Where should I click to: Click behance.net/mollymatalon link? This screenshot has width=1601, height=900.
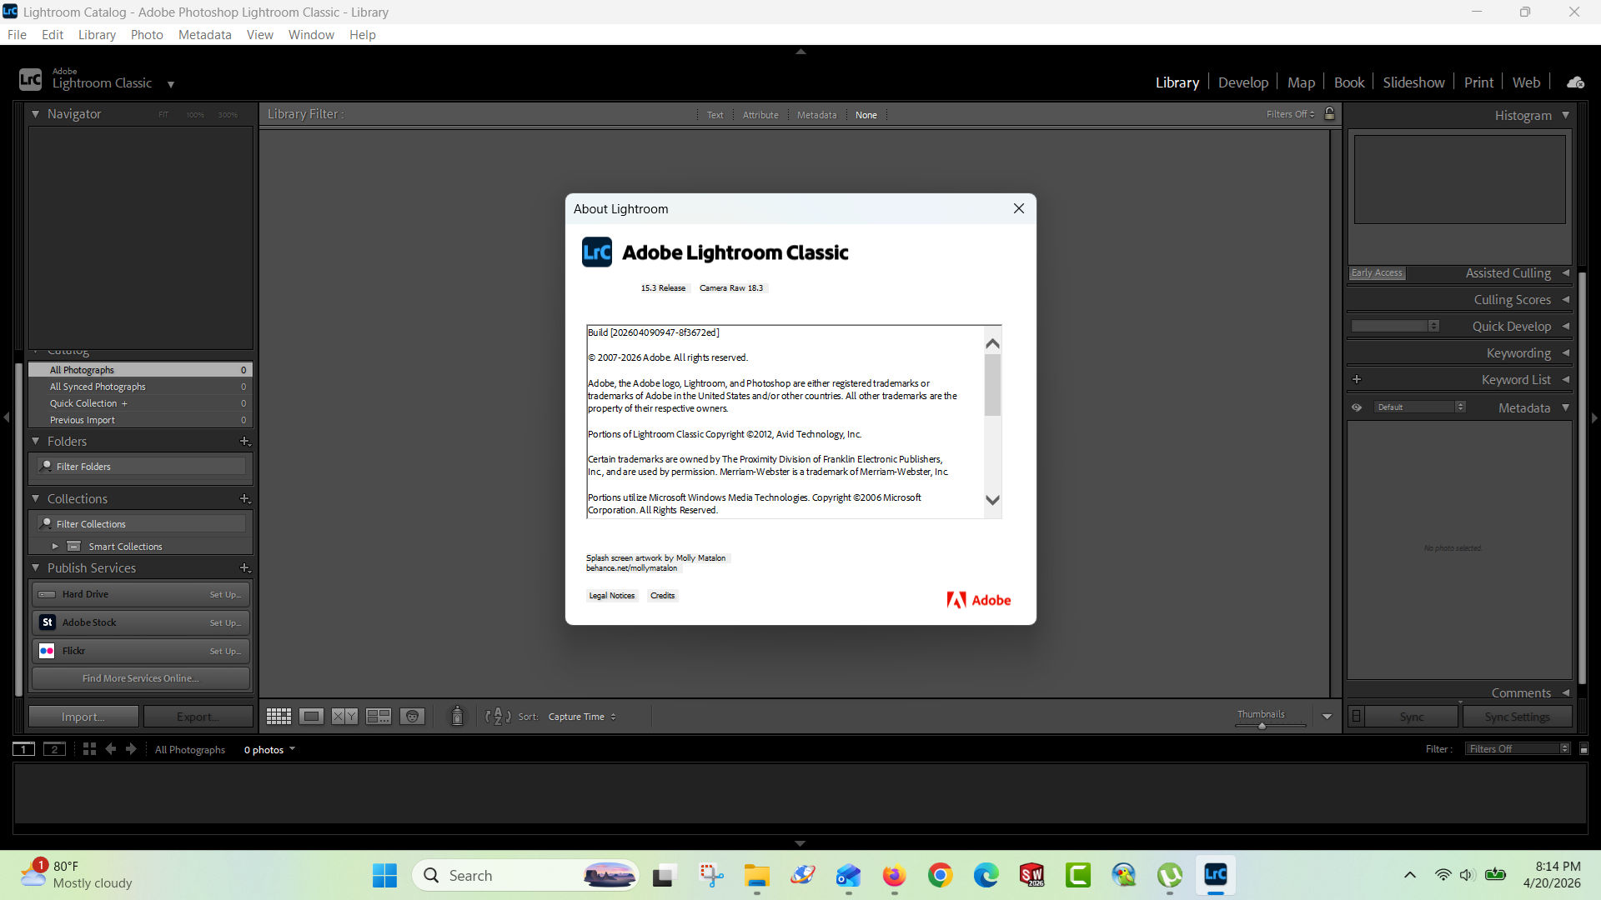pyautogui.click(x=631, y=568)
